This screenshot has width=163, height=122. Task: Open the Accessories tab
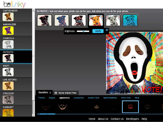click(79, 98)
